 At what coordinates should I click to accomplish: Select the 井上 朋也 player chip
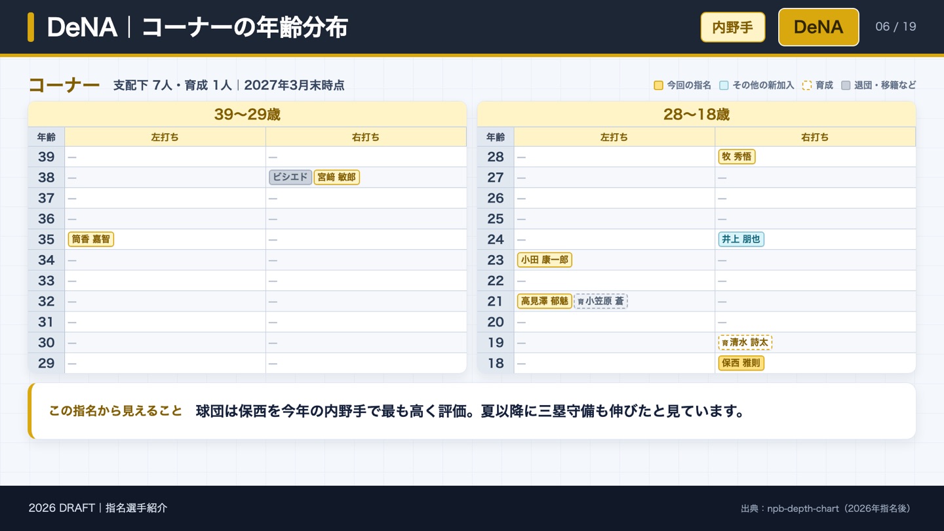pos(741,239)
